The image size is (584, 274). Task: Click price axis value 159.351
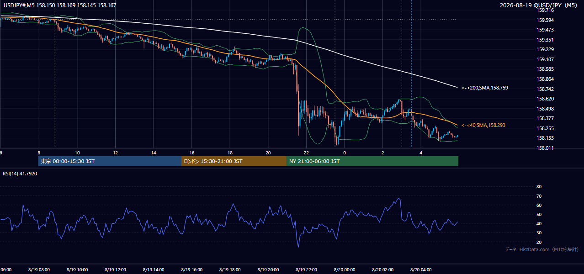click(545, 40)
